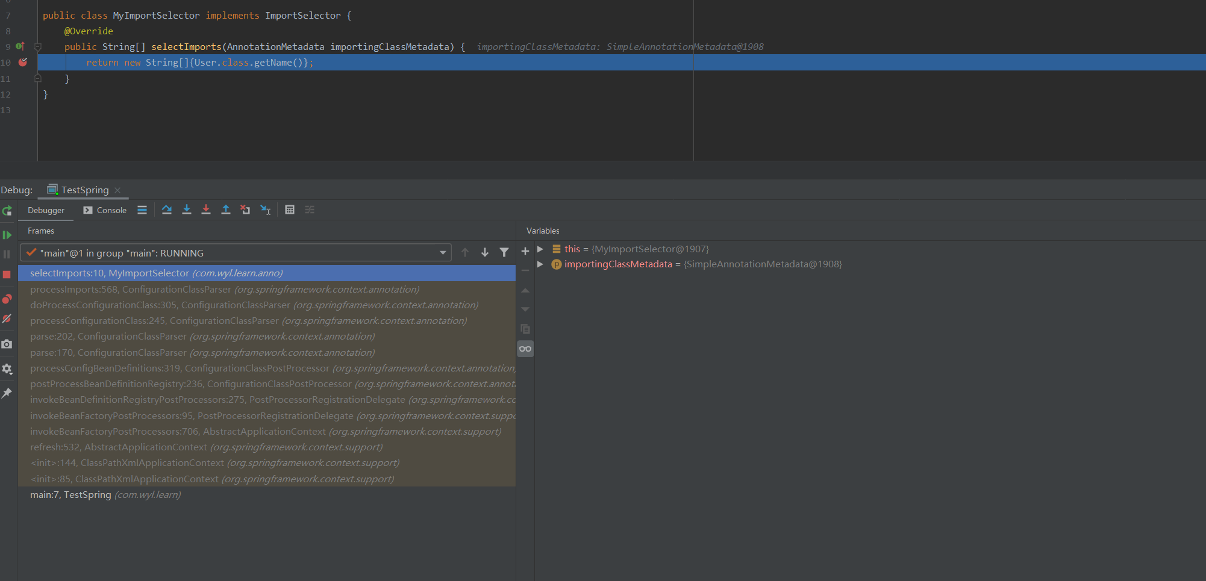Open the thread selector dropdown showing main@1

[443, 252]
